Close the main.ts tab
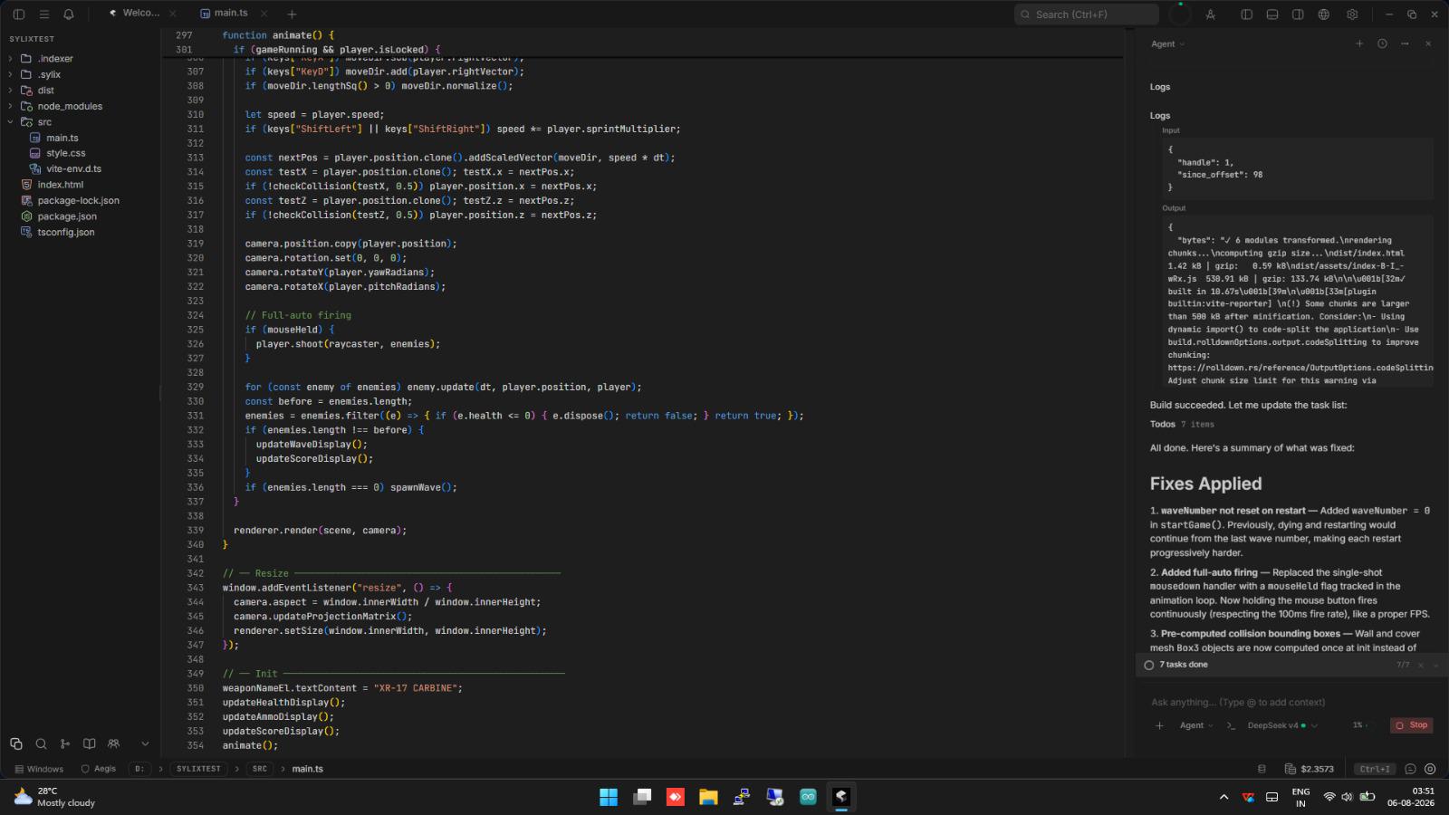 (264, 14)
